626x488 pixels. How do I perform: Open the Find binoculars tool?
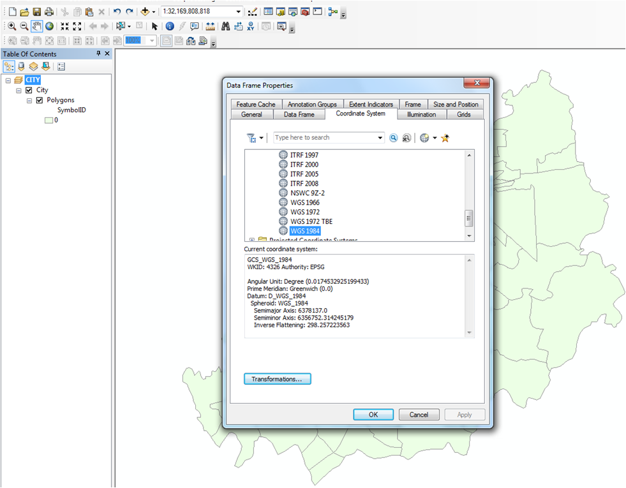[x=225, y=26]
